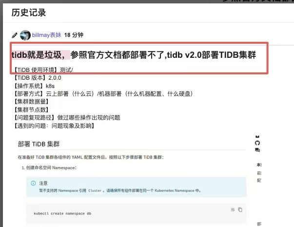The height and width of the screenshot is (227, 294).
Task: Click the GitHub icon on the right
Action: coord(257,143)
